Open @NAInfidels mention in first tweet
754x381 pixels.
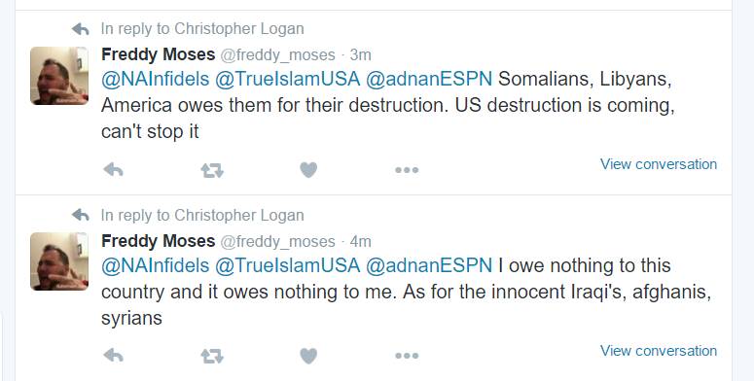(156, 79)
